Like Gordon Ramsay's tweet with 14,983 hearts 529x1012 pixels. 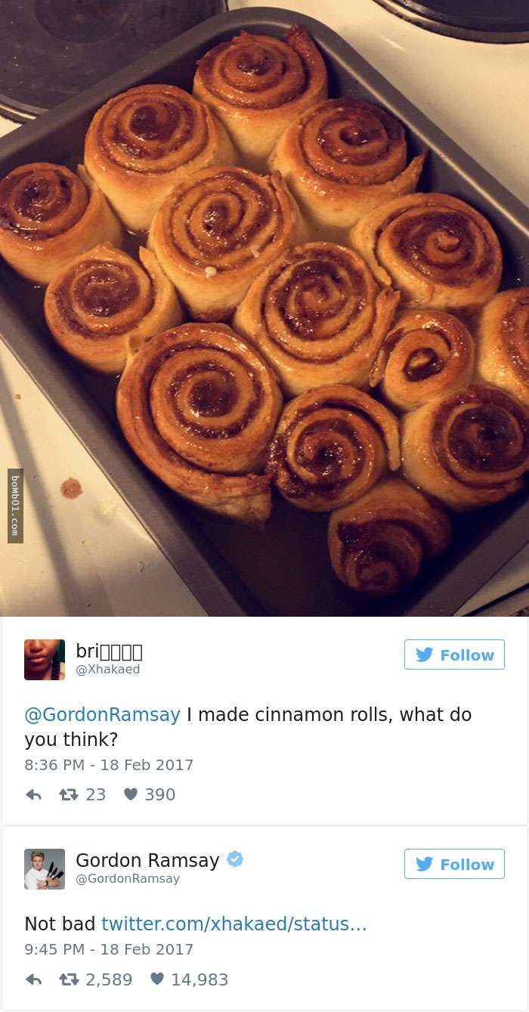point(157,979)
